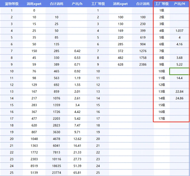Screen dimensions: 190x176
Task: Select the factory output value 1.037
Action: point(179,31)
